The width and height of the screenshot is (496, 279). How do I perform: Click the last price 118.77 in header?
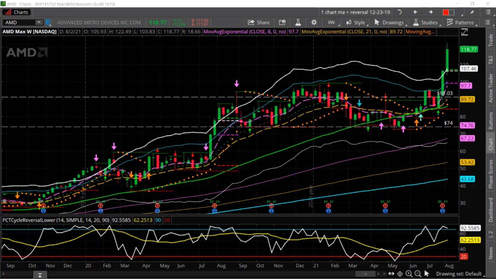pos(158,22)
